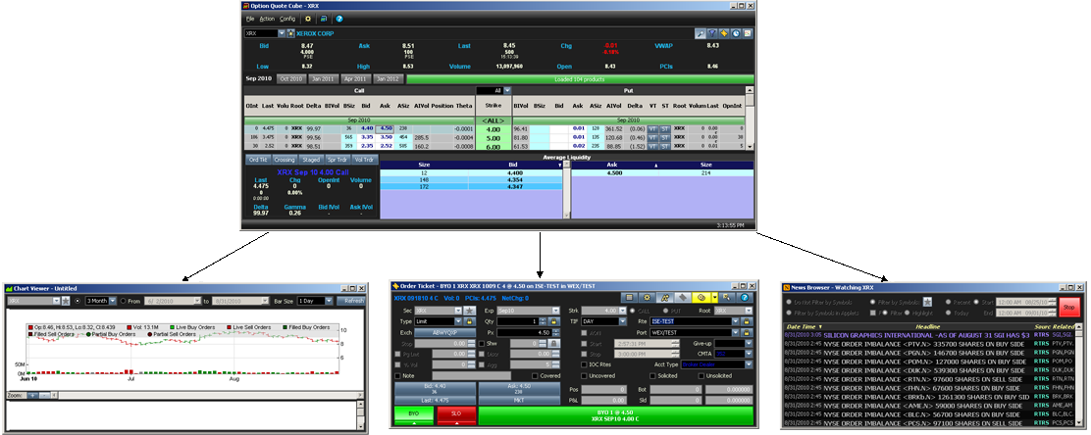Open the XRX symbol dropdown in Option Quote Cube
Viewport: 1091px width, 435px height.
[282, 33]
